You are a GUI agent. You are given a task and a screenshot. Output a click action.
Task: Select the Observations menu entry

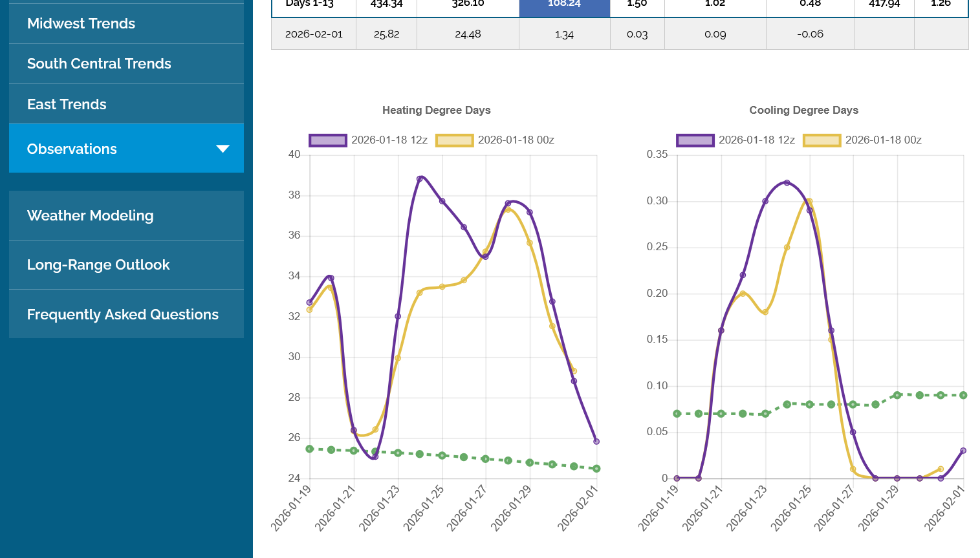coord(72,149)
